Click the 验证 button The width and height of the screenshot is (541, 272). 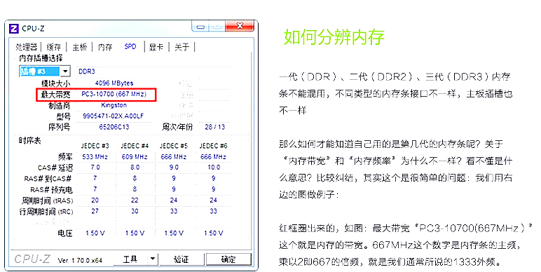tap(181, 259)
